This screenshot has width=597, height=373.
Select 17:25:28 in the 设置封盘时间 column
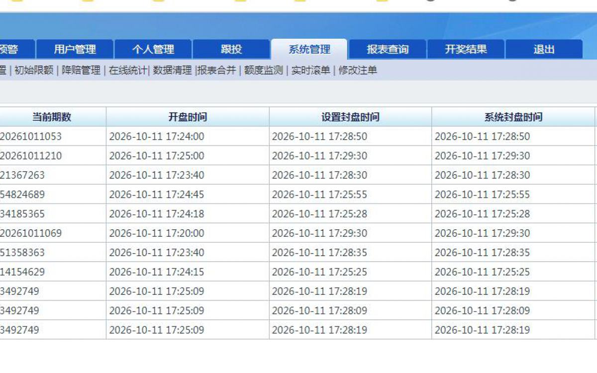point(319,214)
